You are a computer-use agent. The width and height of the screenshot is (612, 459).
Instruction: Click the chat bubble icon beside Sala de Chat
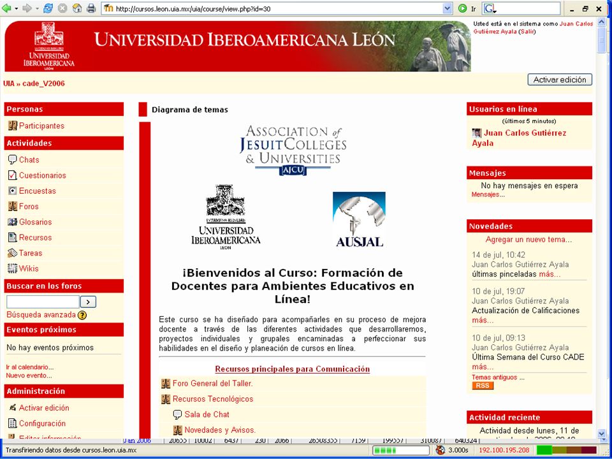pos(178,414)
